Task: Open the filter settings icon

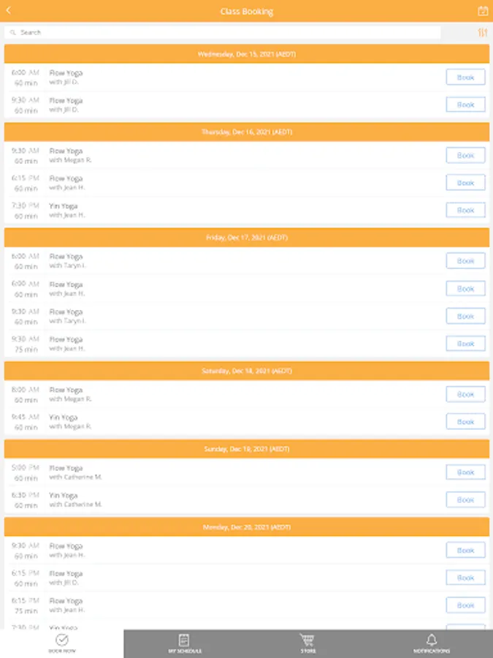Action: pos(482,32)
